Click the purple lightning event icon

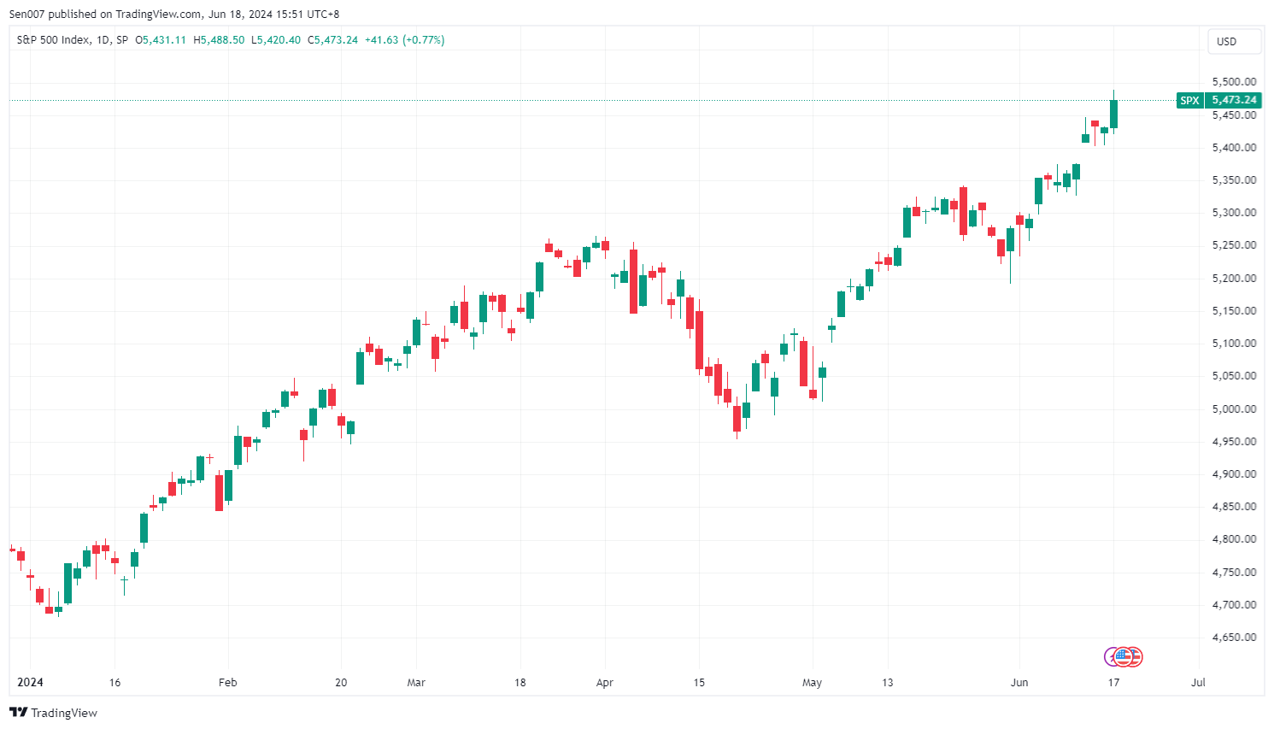click(1111, 656)
